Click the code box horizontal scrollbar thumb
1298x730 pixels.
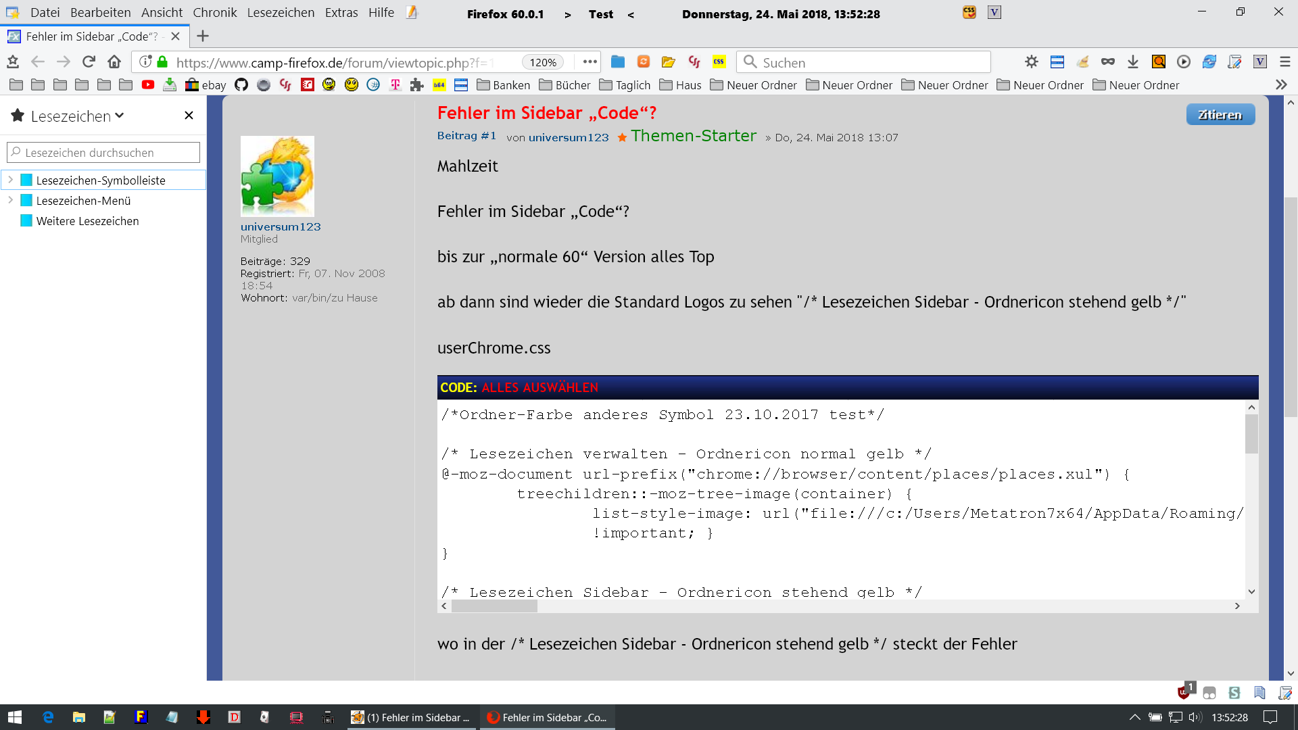(494, 606)
